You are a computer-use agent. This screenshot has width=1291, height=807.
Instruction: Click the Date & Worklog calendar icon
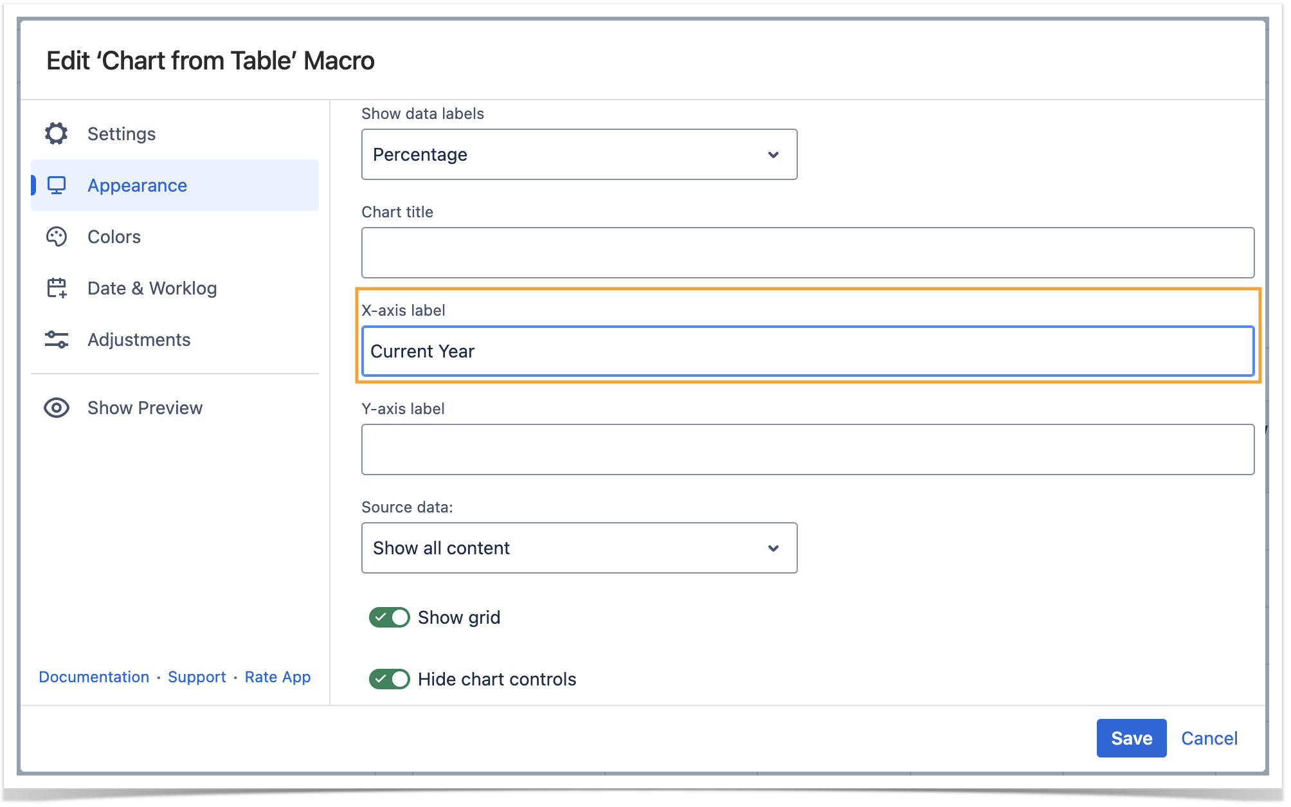(x=57, y=288)
